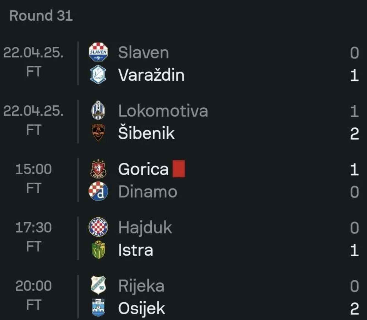
Task: Click the Dinamo club crest
Action: point(98,191)
